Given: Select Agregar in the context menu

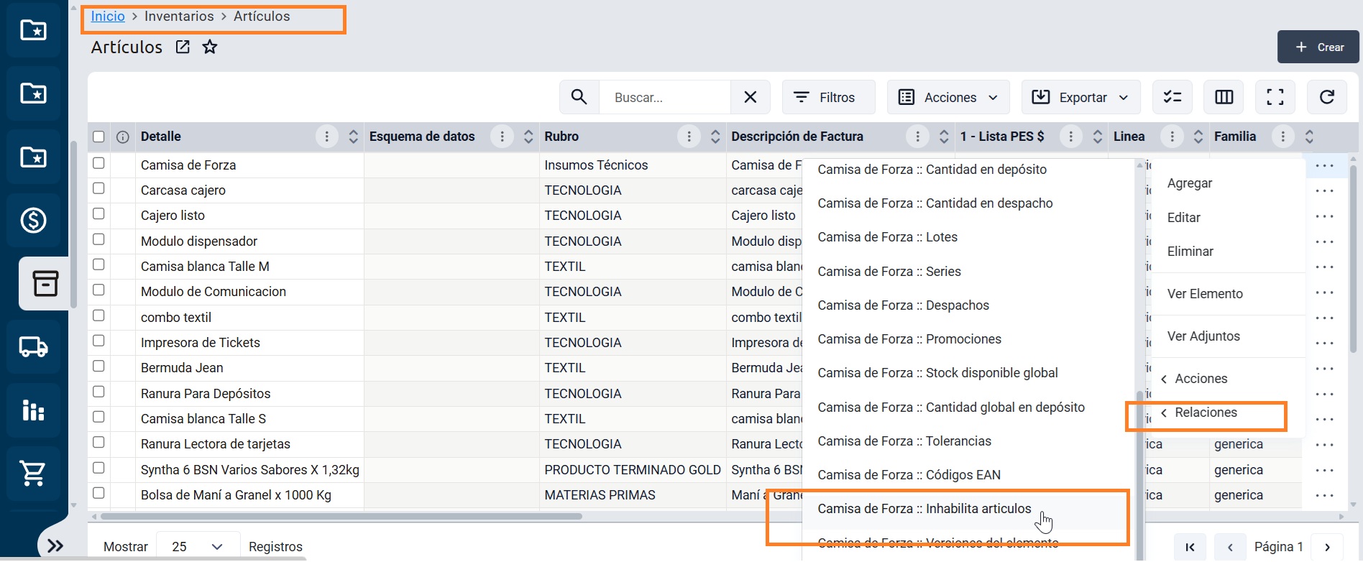Looking at the screenshot, I should (1190, 183).
